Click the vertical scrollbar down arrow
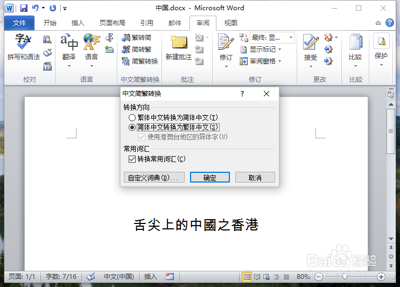Screen dimensions: 400x287 [x=391, y=239]
